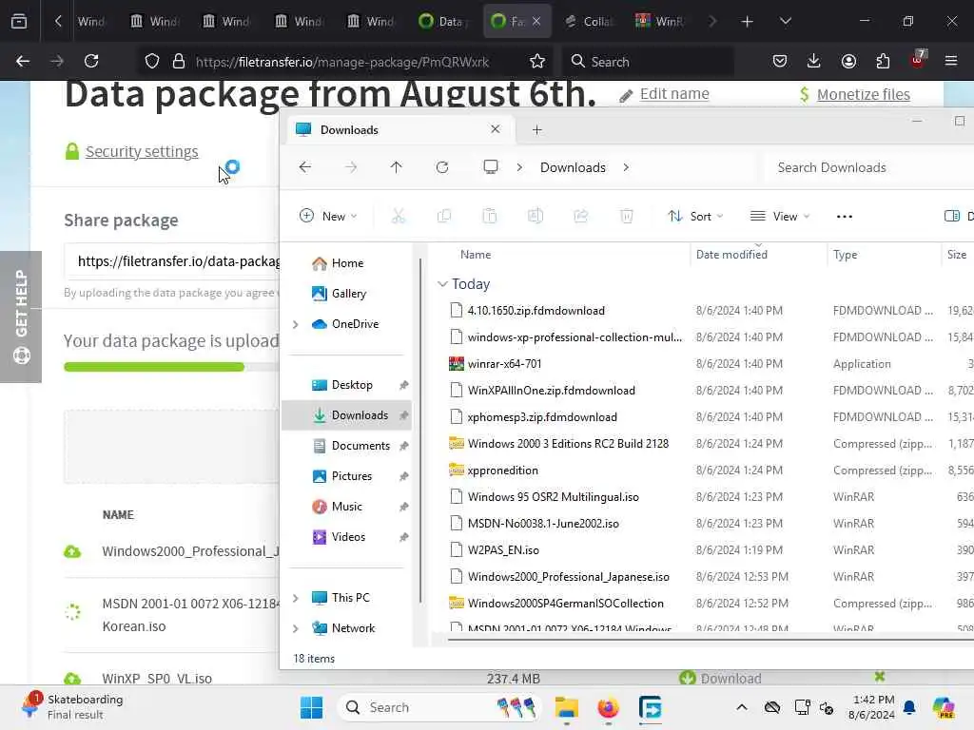Open the See more ellipsis menu in Explorer
Viewport: 974px width, 730px height.
click(x=845, y=216)
